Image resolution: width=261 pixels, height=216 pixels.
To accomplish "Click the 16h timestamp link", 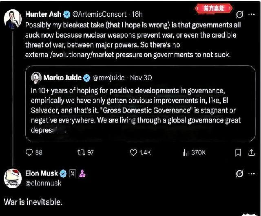I will click(x=137, y=14).
